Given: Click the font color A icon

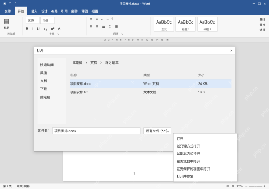Looking at the screenshot, I should point(59,29).
